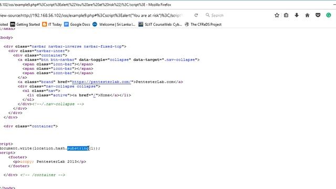Click the class value brand
The height and width of the screenshot is (189, 336).
[x=47, y=82]
